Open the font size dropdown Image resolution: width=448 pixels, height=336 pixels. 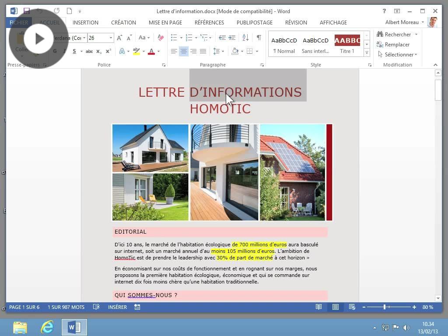[111, 38]
